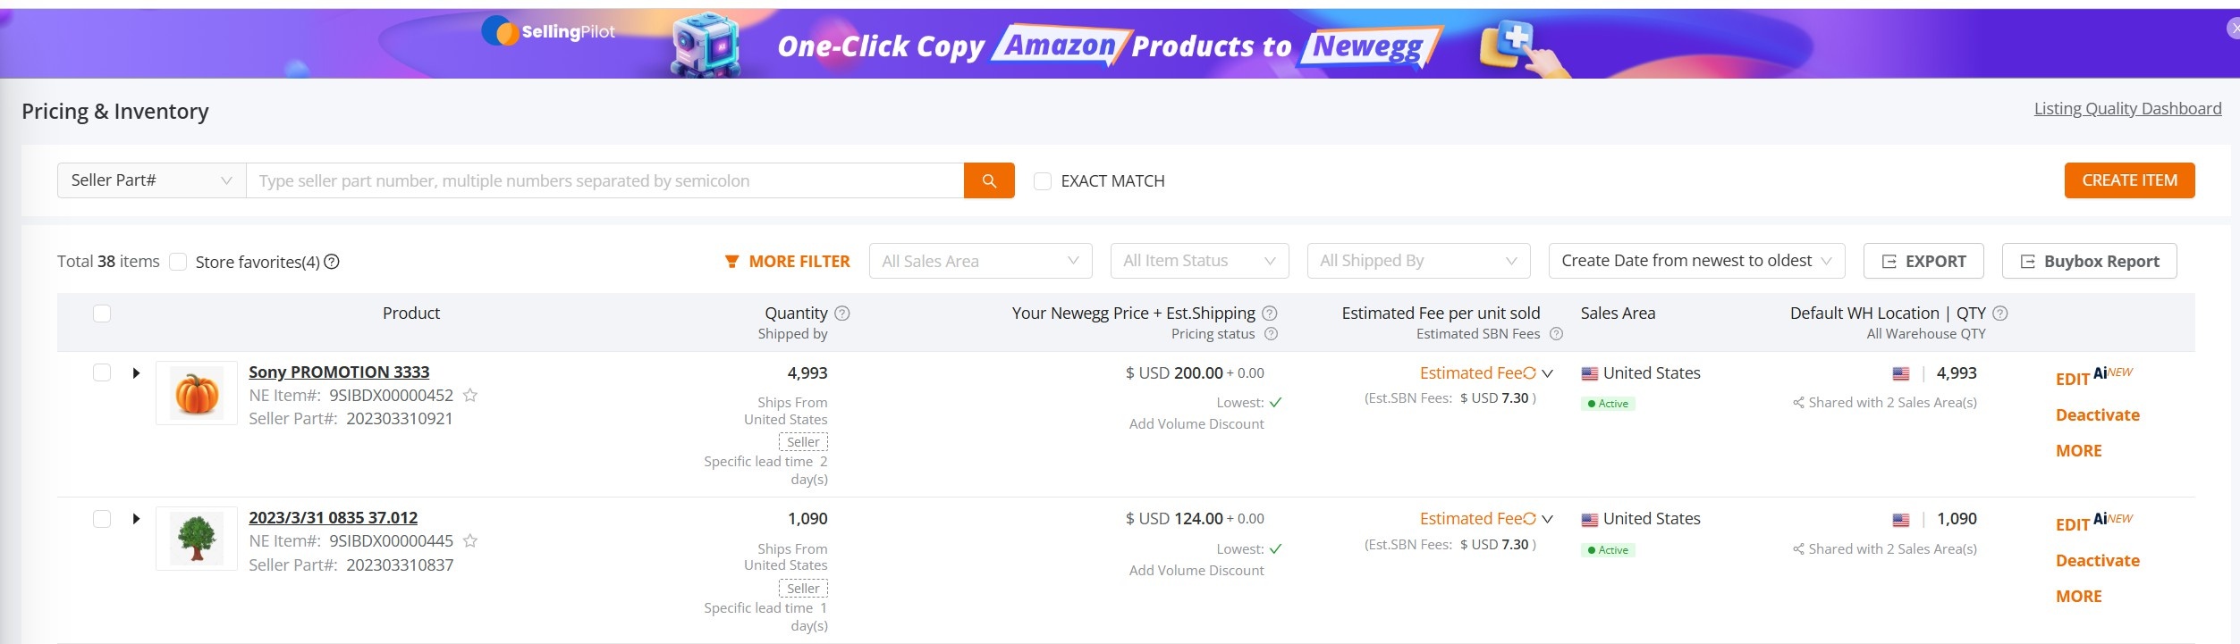The image size is (2240, 644).
Task: Click MORE FILTER option
Action: pos(787,261)
